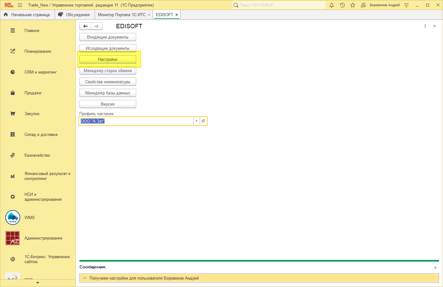Viewport: 443px width, 287px height.
Task: Click the WMS truck icon
Action: click(13, 217)
